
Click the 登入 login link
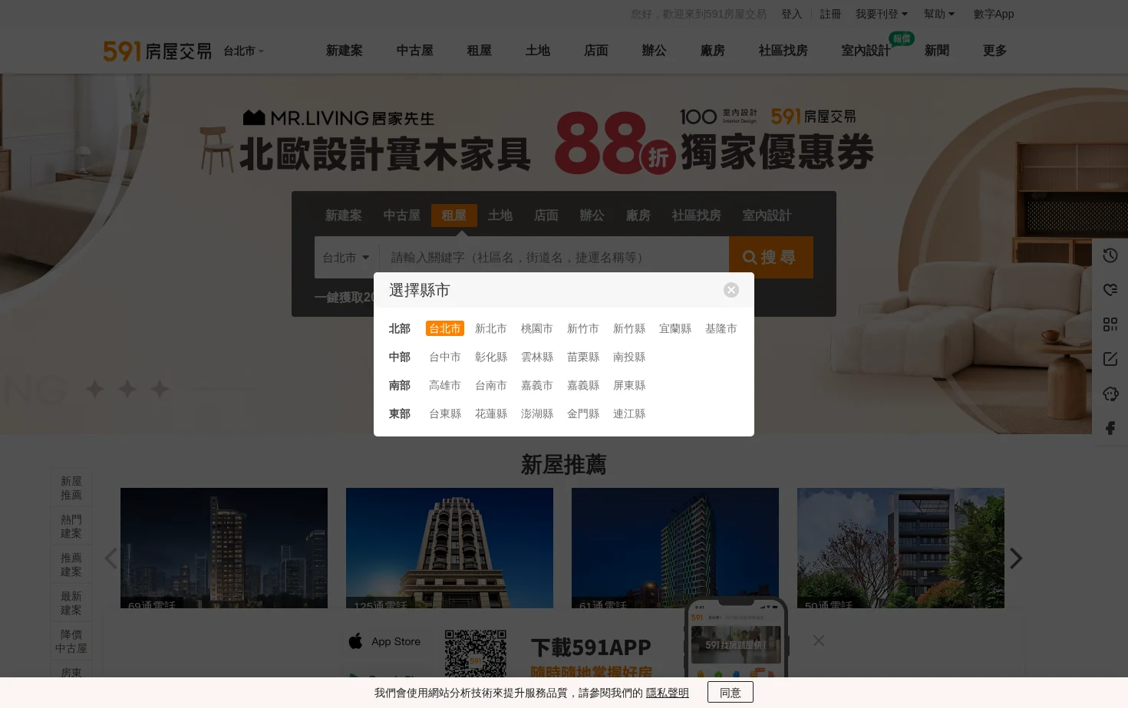(791, 14)
